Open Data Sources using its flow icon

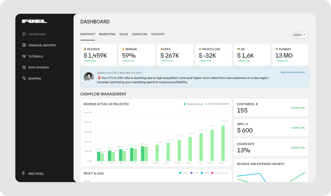pos(24,67)
